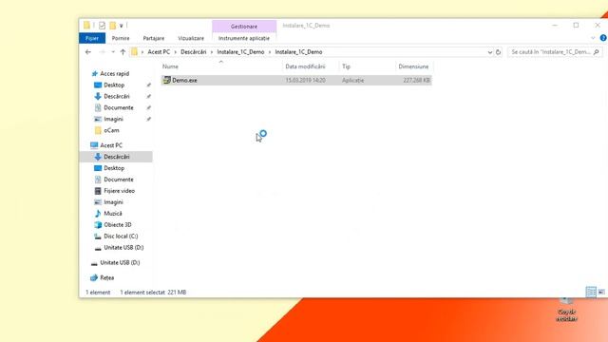This screenshot has width=608, height=342.
Task: Go up one folder level
Action: click(x=123, y=52)
